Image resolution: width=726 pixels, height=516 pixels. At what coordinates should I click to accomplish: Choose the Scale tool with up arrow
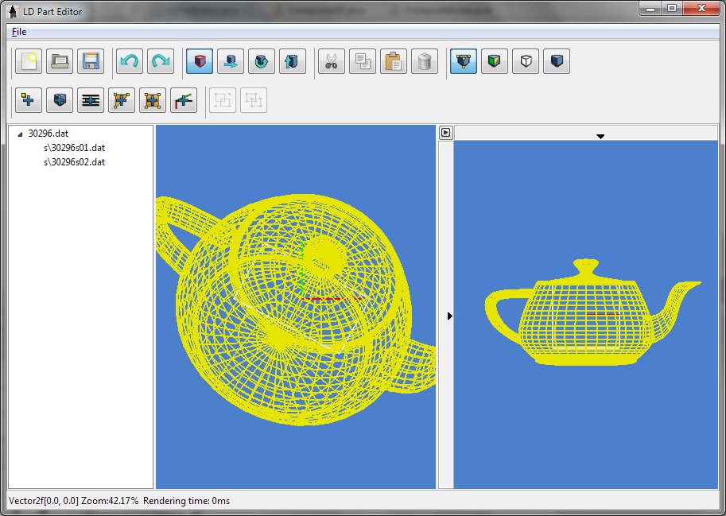tap(293, 61)
